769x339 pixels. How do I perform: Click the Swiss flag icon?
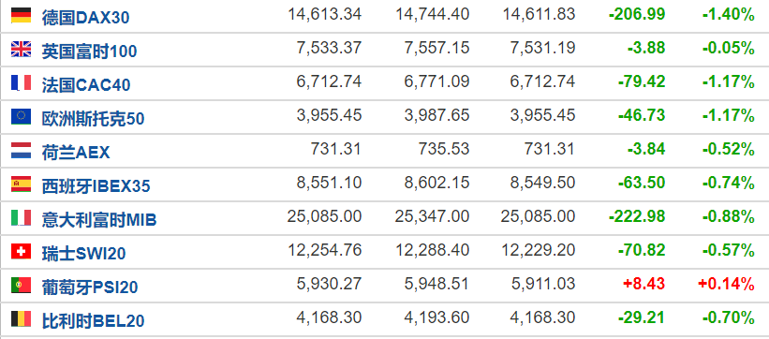22,251
